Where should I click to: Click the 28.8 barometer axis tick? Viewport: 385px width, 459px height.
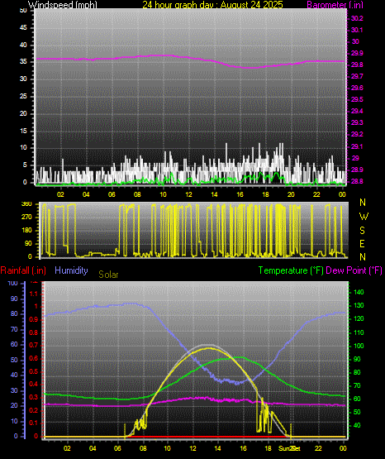point(357,181)
